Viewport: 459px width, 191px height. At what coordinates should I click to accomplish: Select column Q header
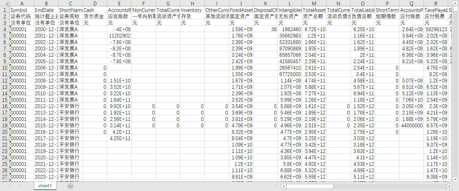[x=411, y=3]
